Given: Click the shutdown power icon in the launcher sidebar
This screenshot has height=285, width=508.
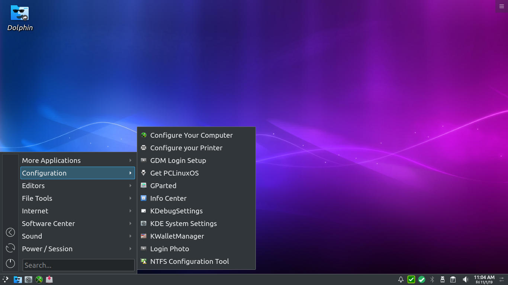Looking at the screenshot, I should tap(10, 263).
